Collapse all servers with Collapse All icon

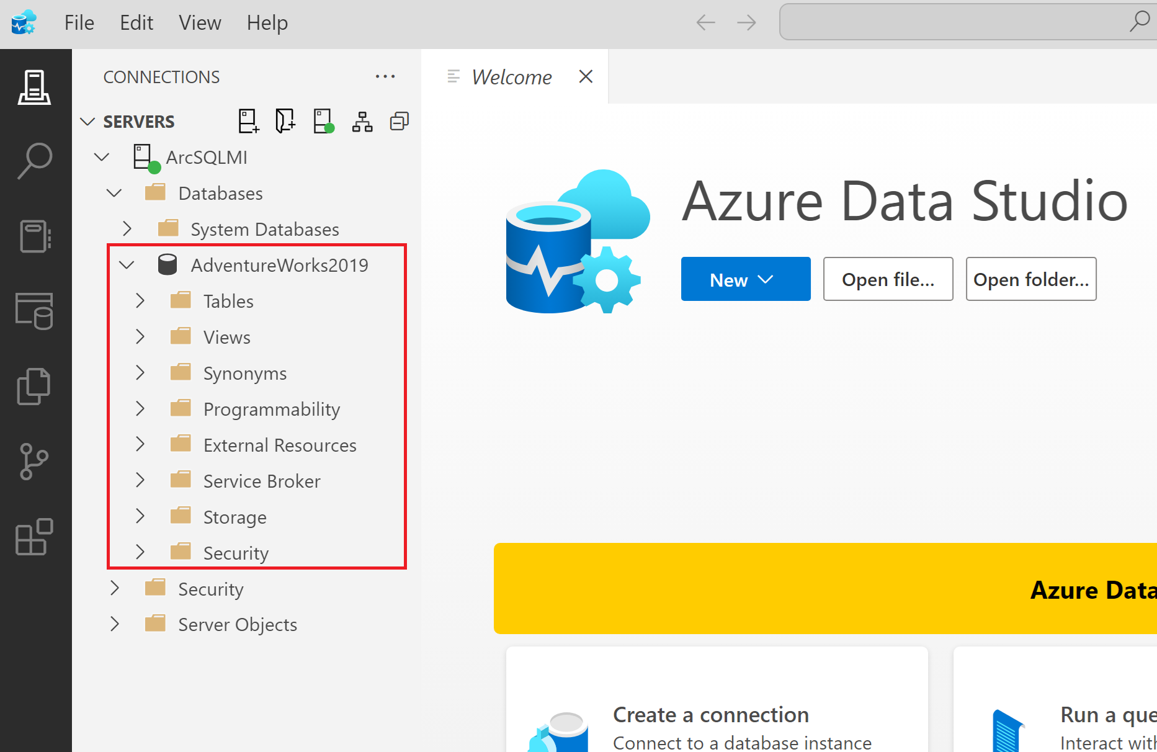coord(400,121)
